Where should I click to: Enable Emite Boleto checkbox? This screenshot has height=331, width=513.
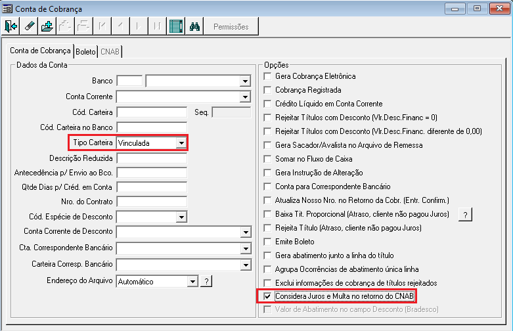pos(267,242)
